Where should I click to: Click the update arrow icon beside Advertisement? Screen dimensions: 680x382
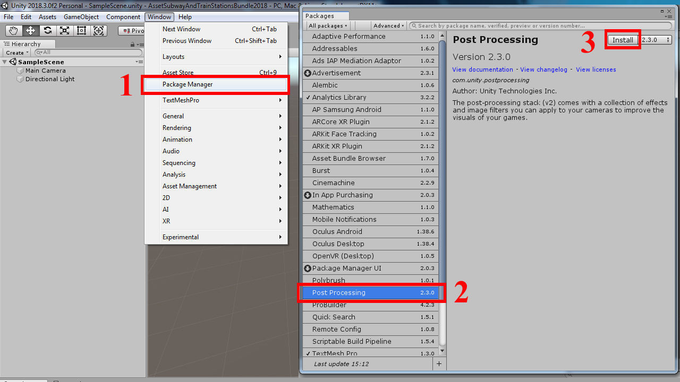click(307, 73)
